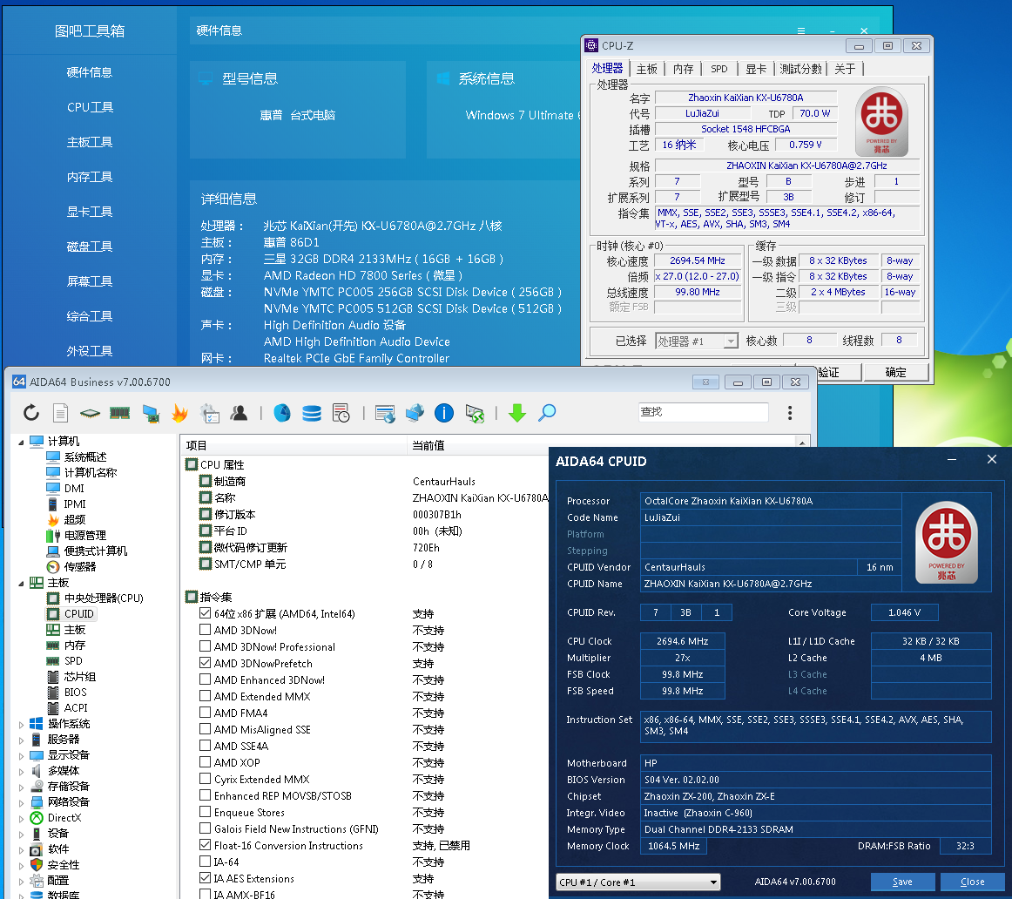Viewport: 1012px width, 899px height.
Task: Click the network cube icon in AIDA64 toolbar
Action: pos(415,413)
